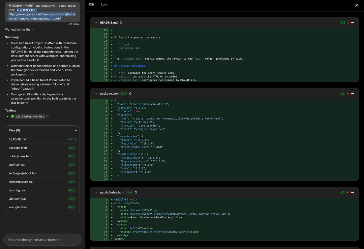Screen dimensions: 364x249
Task: Click the README.md diff header title
Action: coord(109,23)
